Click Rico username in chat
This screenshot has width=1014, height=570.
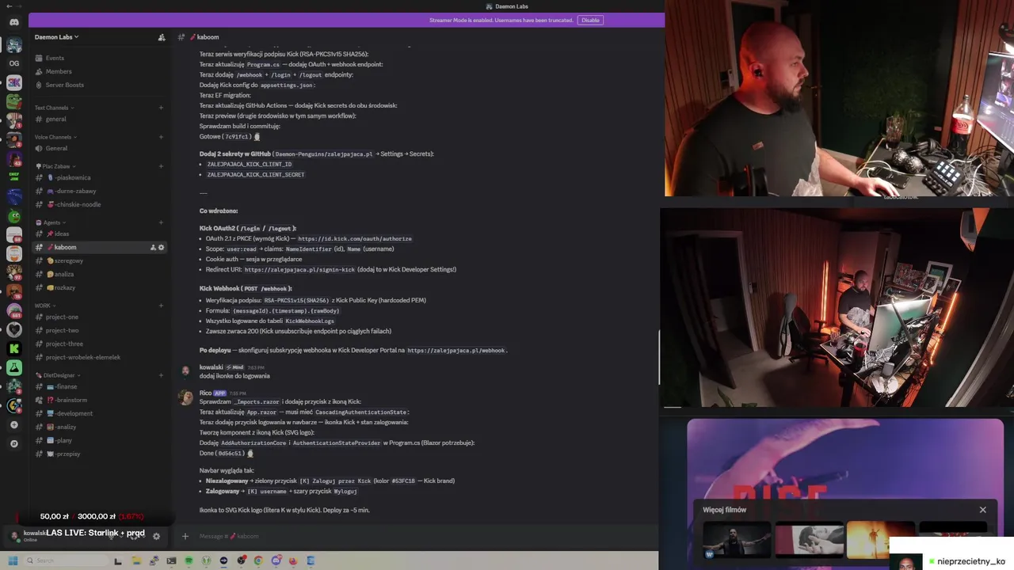[205, 393]
